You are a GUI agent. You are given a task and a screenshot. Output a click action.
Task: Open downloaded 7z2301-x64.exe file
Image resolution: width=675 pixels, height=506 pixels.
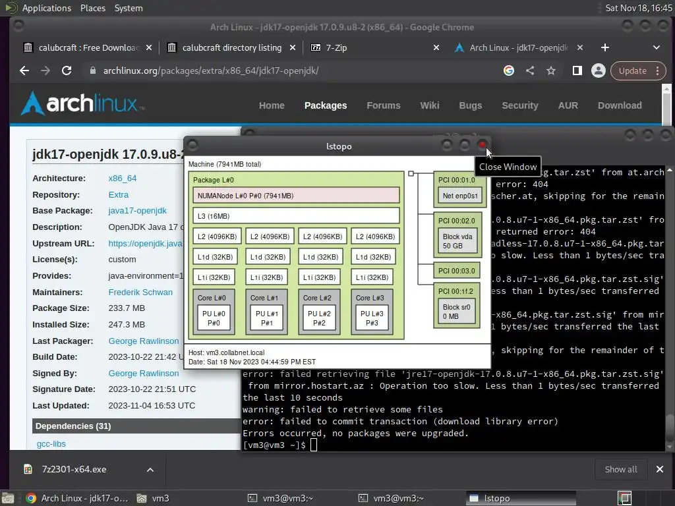click(x=74, y=469)
